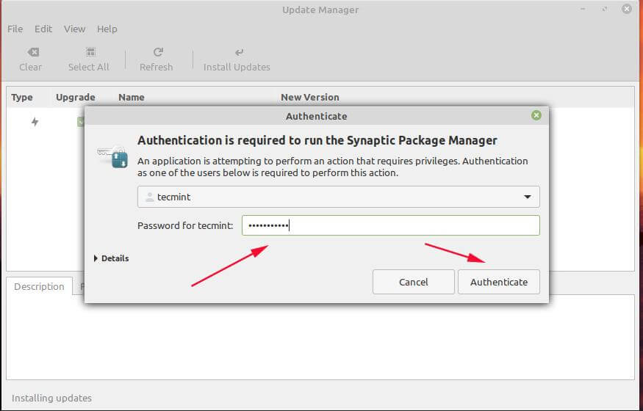Sort by the Name column header
Image resolution: width=643 pixels, height=411 pixels.
point(132,98)
